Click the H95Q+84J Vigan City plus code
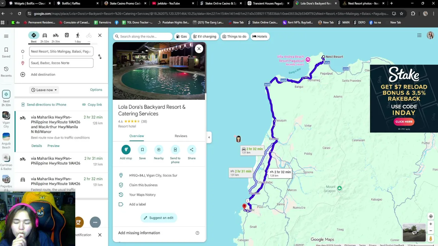The width and height of the screenshot is (438, 246). 153,175
